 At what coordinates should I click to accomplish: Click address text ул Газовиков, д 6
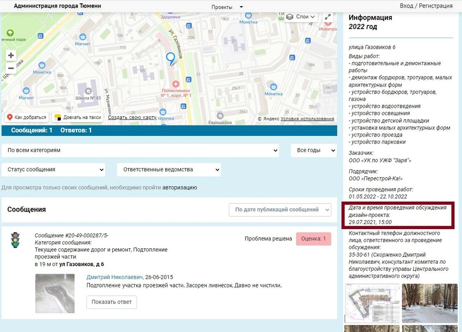(82, 264)
